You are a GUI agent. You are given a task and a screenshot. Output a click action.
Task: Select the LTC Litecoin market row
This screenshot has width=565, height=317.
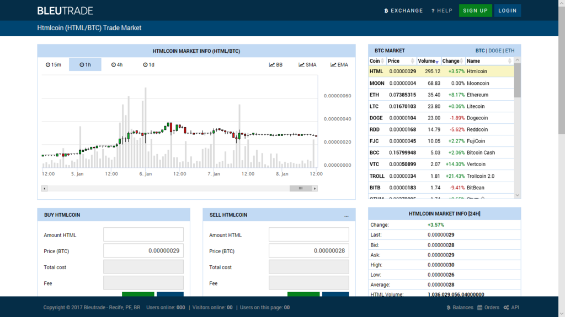tap(441, 106)
